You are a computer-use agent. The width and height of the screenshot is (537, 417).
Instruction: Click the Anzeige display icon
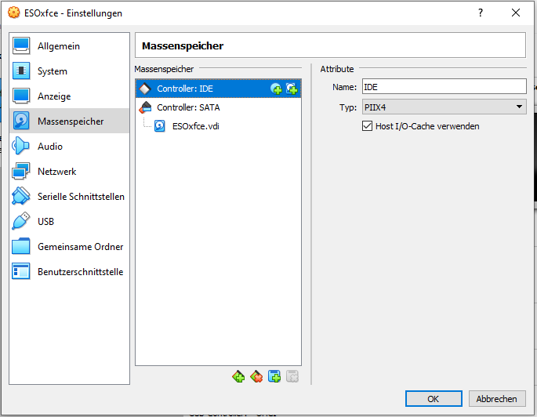click(x=21, y=96)
